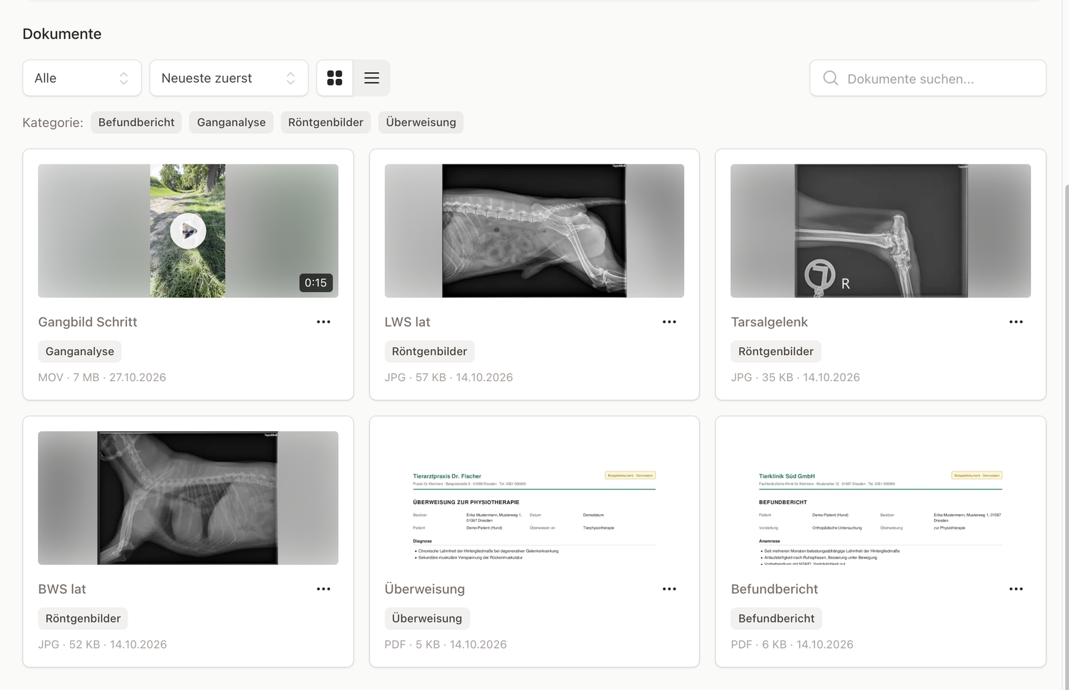The image size is (1069, 690).
Task: Click the 'Befundbericht' card title
Action: 774,589
